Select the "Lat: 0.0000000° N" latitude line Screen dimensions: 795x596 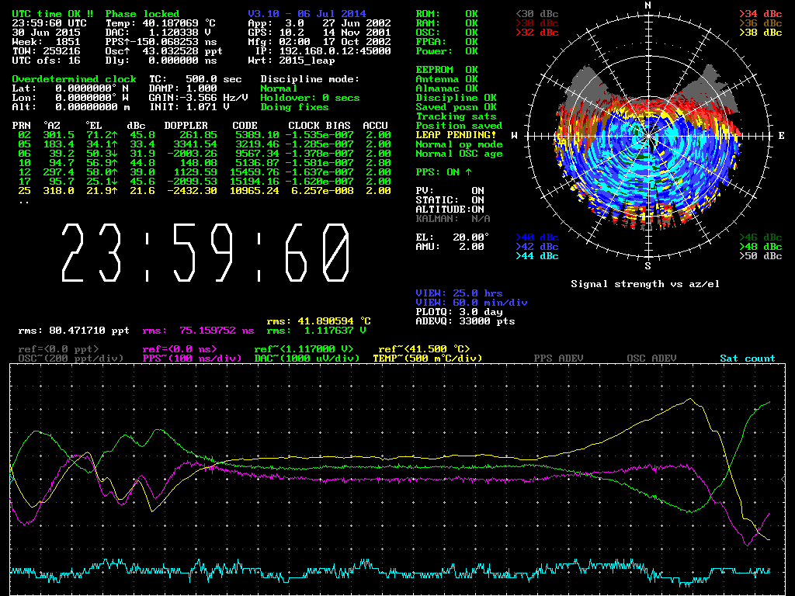[x=71, y=88]
